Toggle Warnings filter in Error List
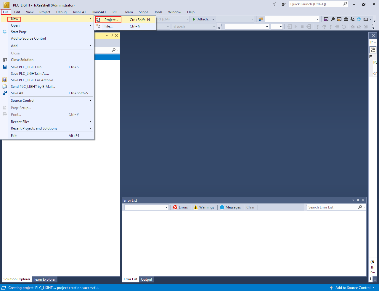379x291 pixels. point(204,207)
